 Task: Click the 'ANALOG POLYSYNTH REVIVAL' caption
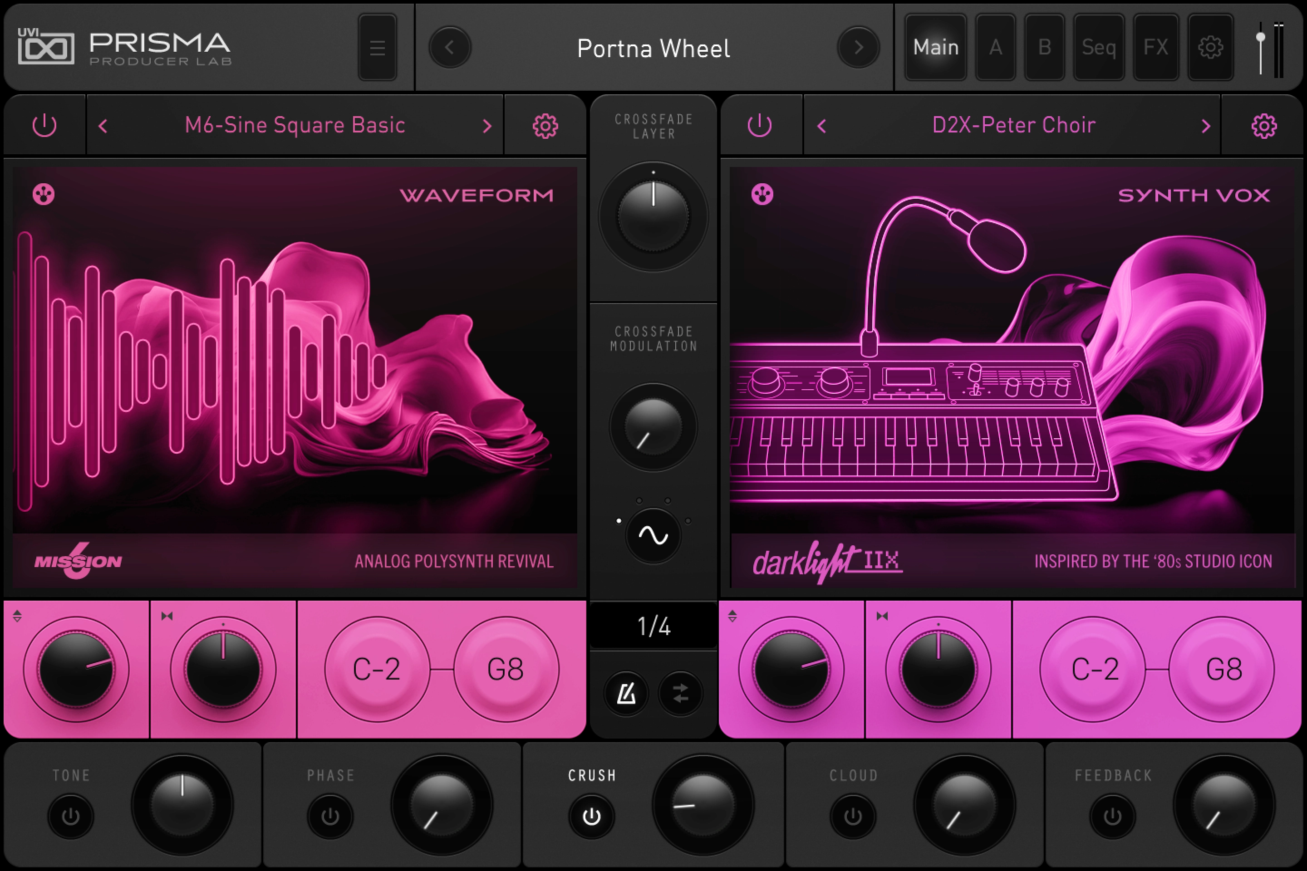[454, 561]
